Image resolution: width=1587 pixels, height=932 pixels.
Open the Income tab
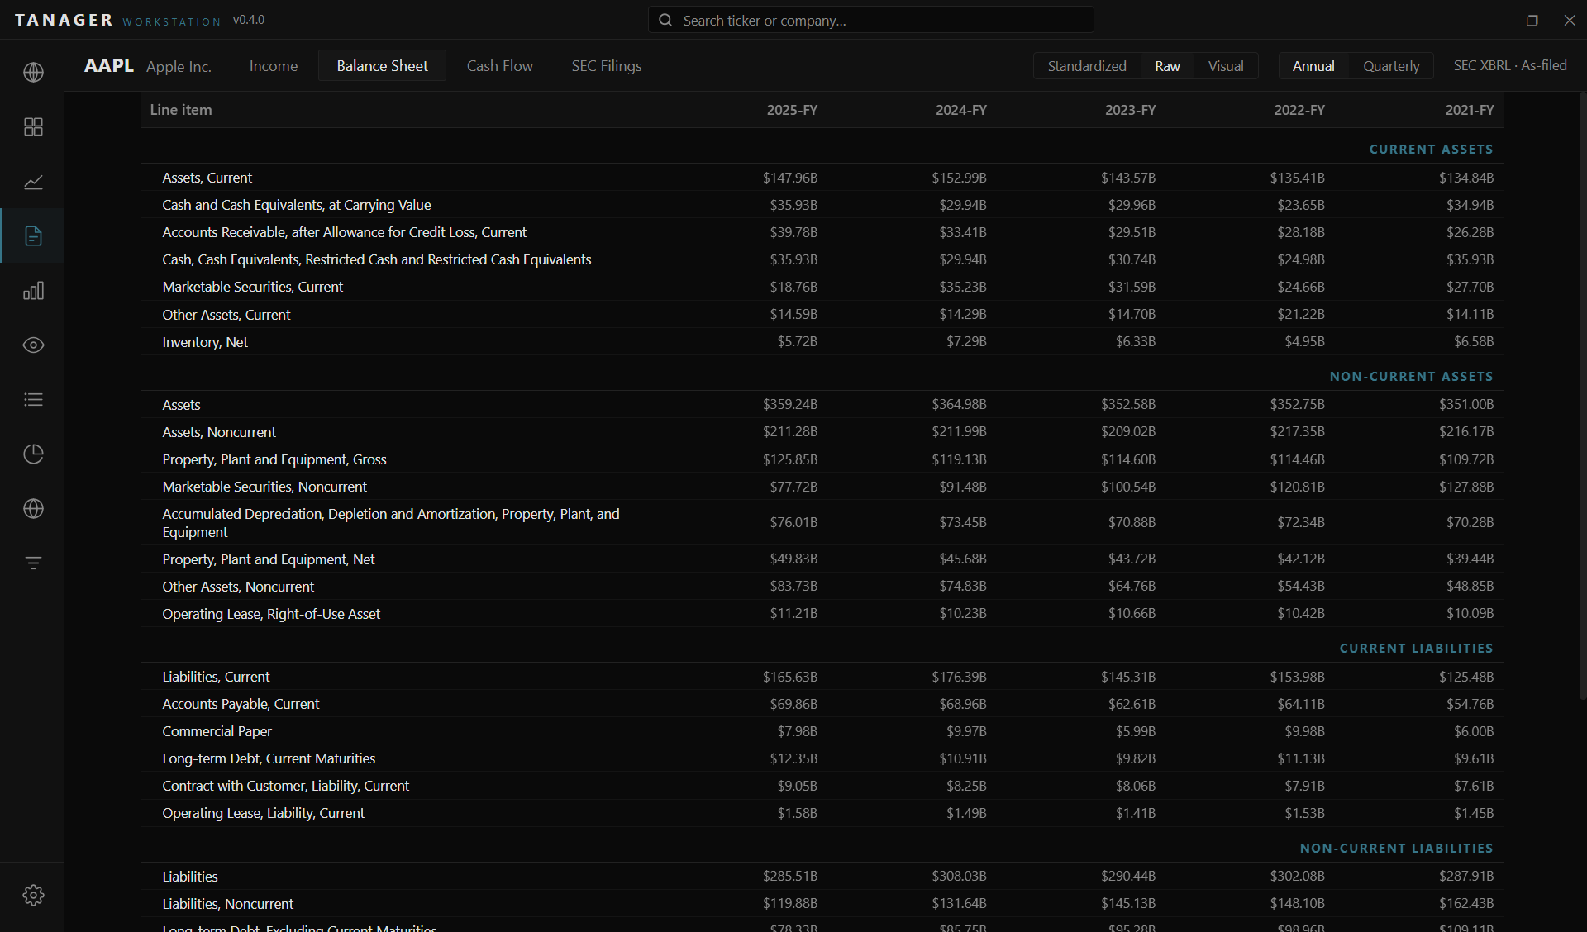274,66
